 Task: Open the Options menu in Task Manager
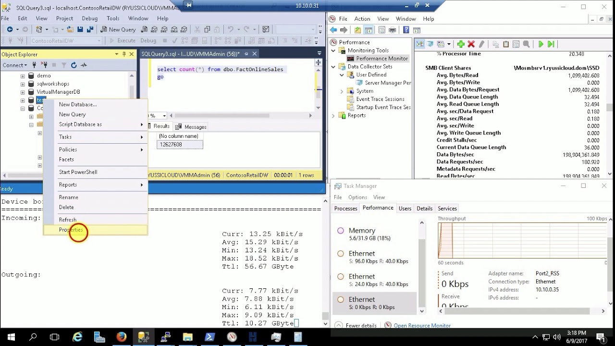pos(357,197)
